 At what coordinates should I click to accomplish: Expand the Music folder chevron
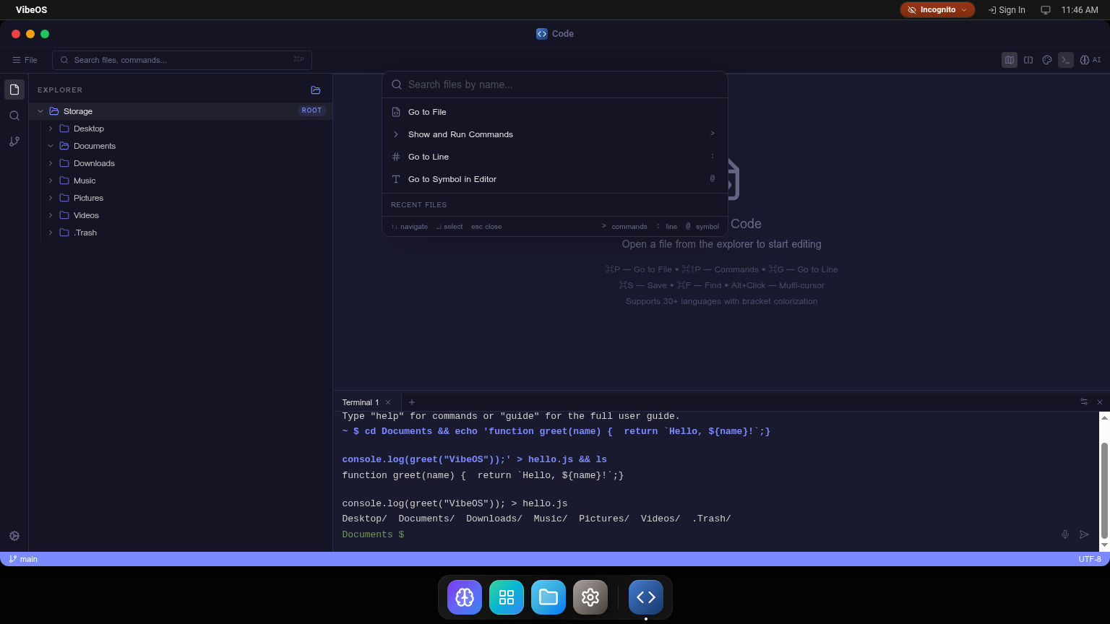[51, 181]
